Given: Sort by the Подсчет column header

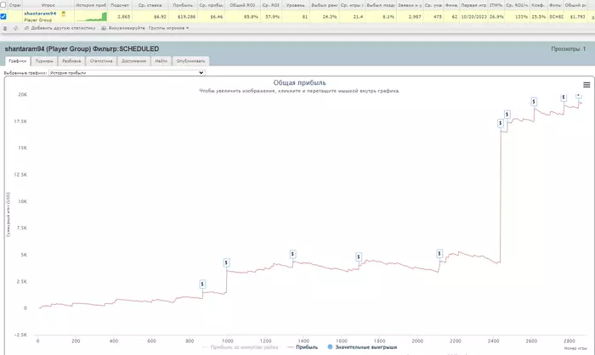Looking at the screenshot, I should coord(120,5).
